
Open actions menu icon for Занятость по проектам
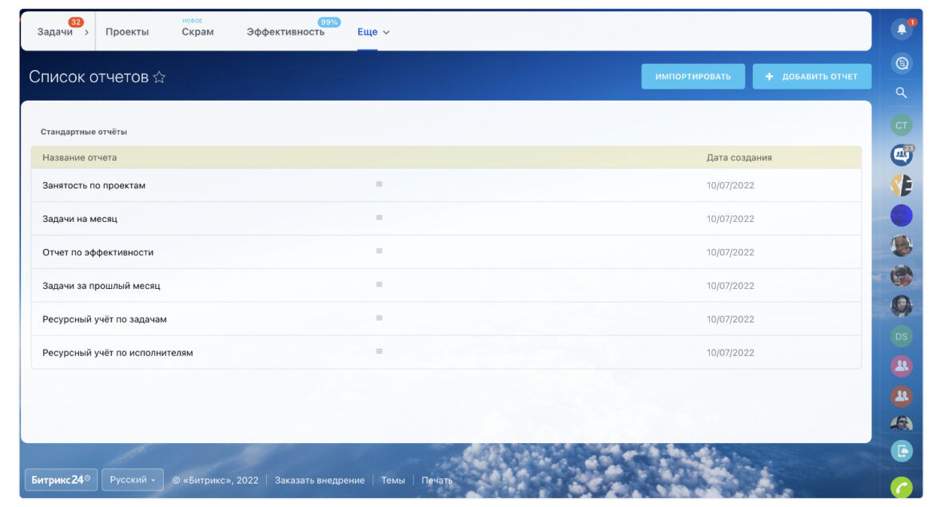(x=379, y=184)
